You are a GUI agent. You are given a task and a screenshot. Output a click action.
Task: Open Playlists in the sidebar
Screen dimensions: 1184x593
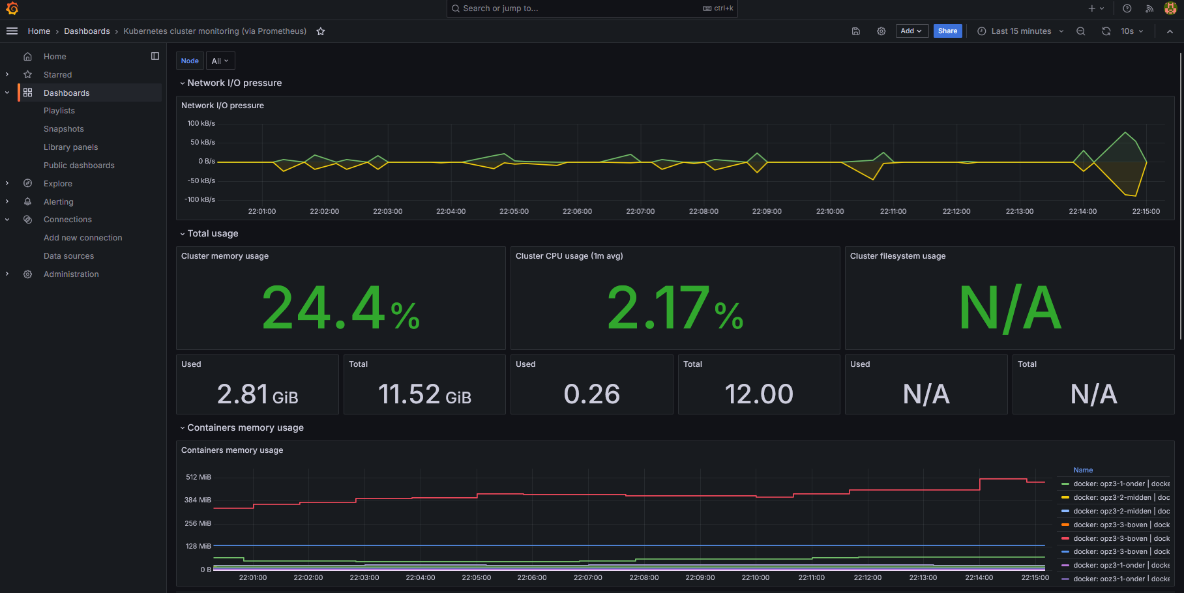click(x=59, y=111)
